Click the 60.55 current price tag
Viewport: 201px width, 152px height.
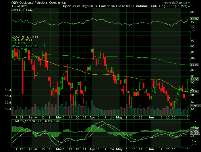pyautogui.click(x=195, y=79)
